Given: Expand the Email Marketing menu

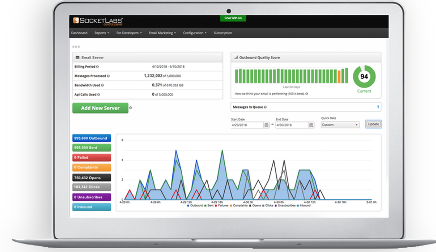Looking at the screenshot, I should [163, 33].
